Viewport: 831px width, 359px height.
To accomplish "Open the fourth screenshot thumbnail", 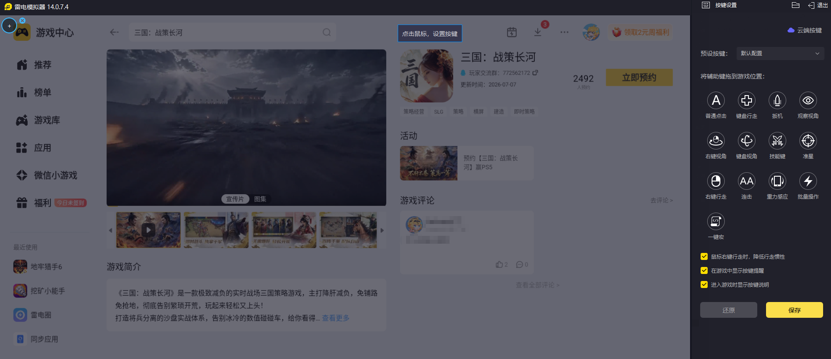I will [x=348, y=230].
